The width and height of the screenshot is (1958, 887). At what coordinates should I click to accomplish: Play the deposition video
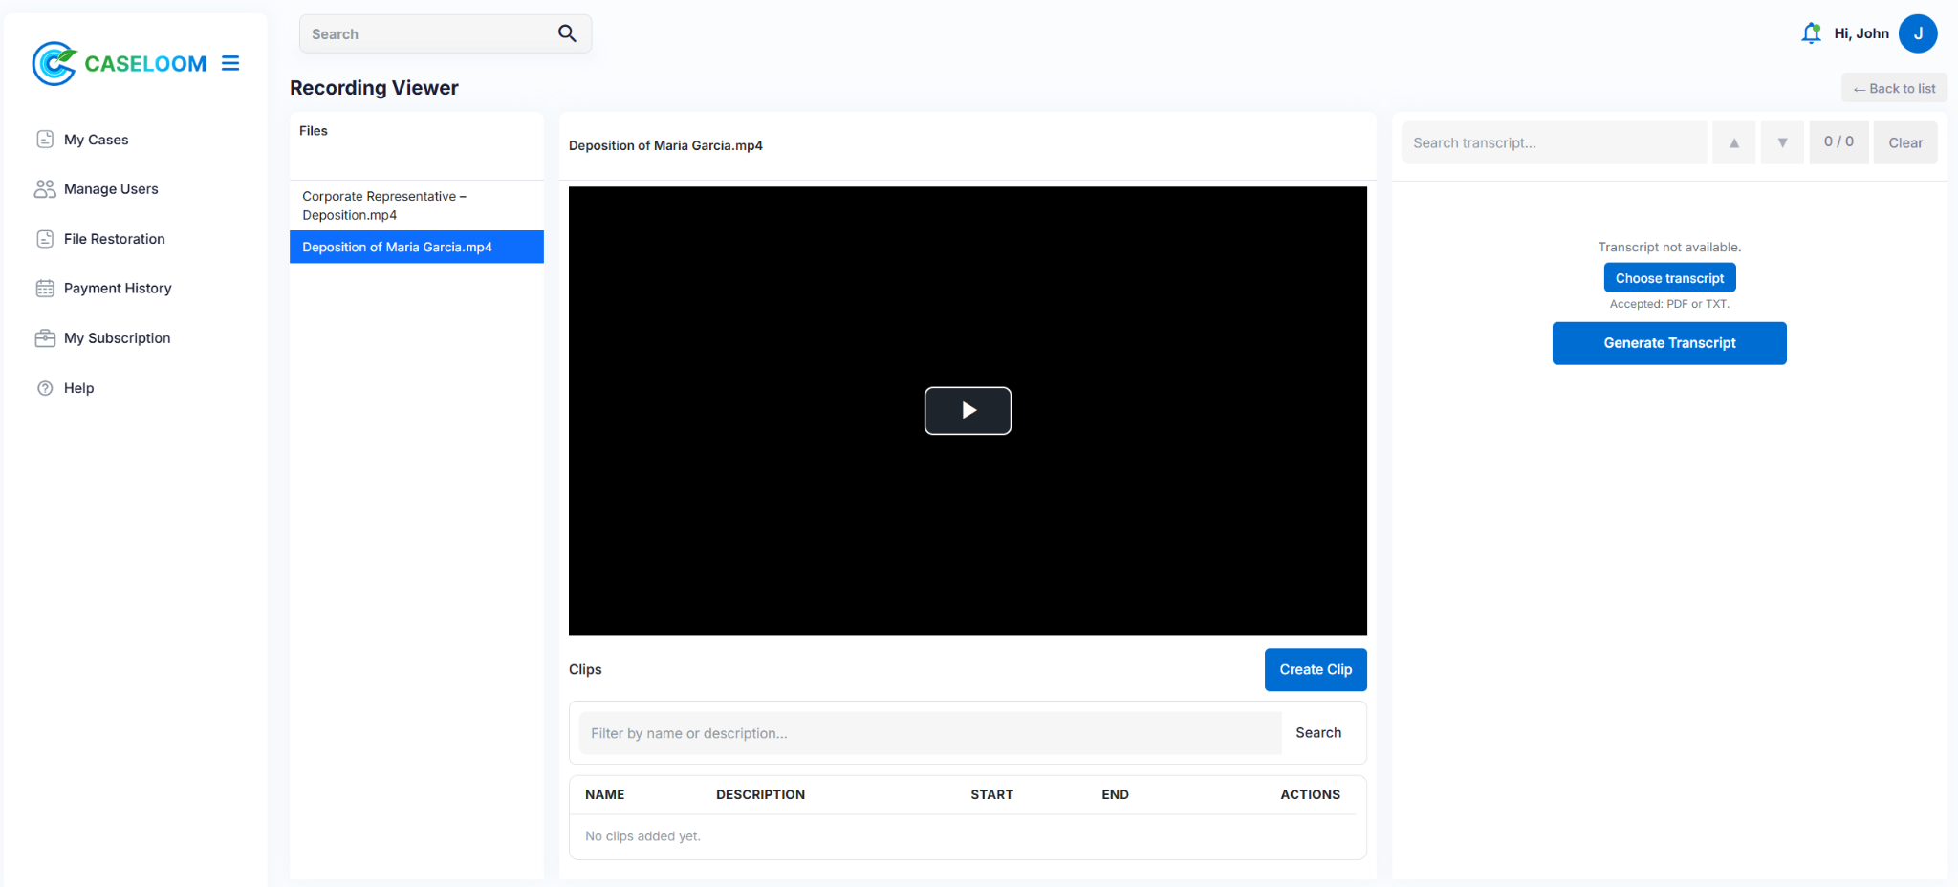(x=968, y=411)
